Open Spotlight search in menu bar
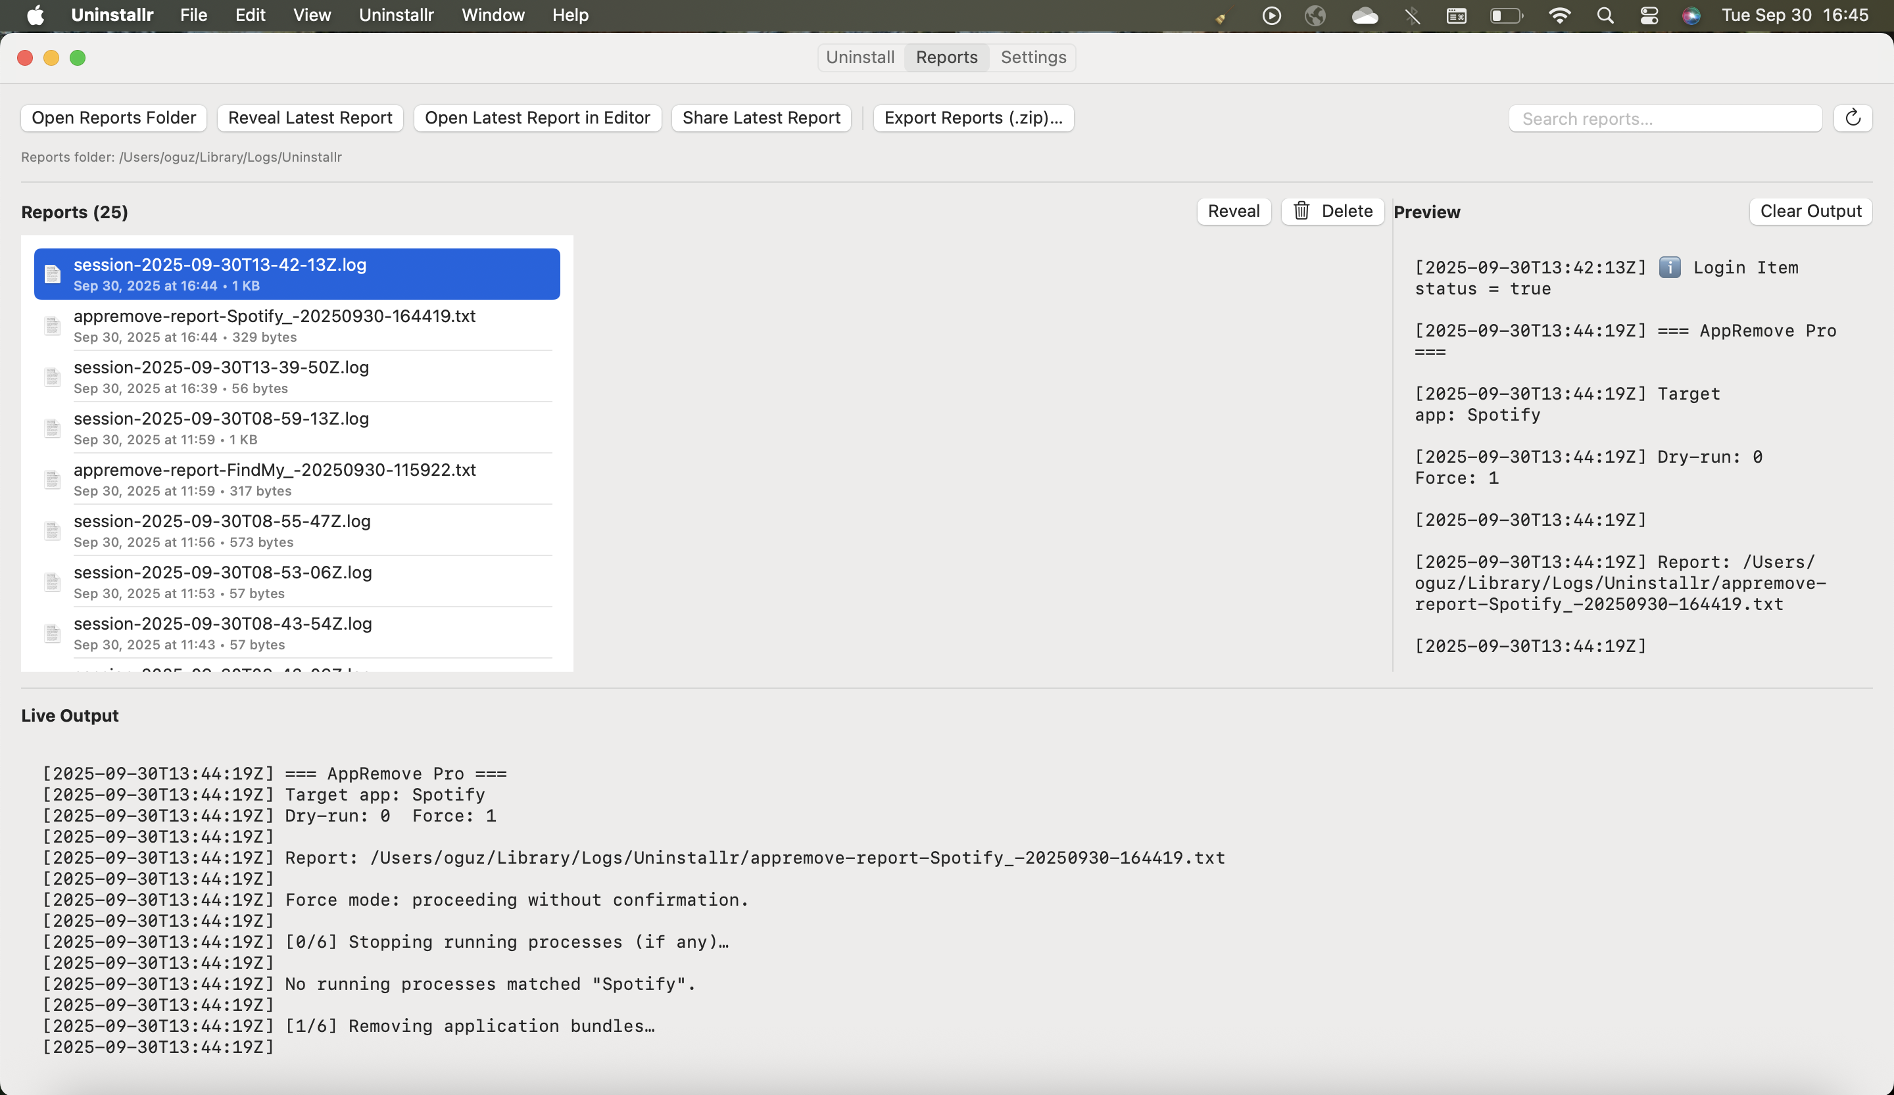Screen dimensions: 1894x1095 [x=1605, y=15]
